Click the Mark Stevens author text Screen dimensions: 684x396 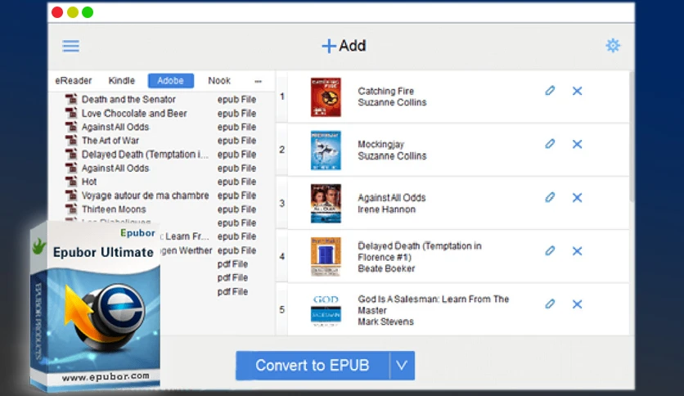pos(385,322)
